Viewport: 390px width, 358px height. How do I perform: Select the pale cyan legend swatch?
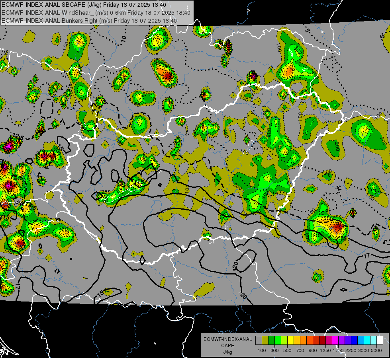(x=374, y=340)
